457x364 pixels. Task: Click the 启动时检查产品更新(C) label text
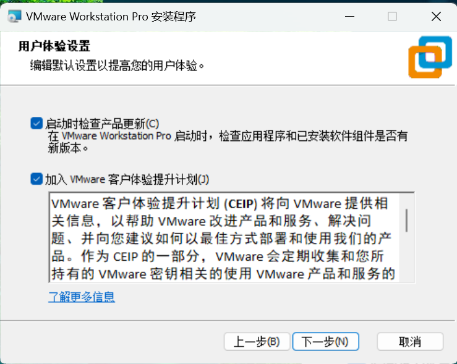point(102,124)
